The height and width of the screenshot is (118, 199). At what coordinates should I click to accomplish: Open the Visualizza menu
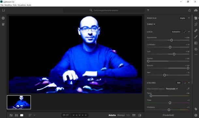(x=22, y=5)
